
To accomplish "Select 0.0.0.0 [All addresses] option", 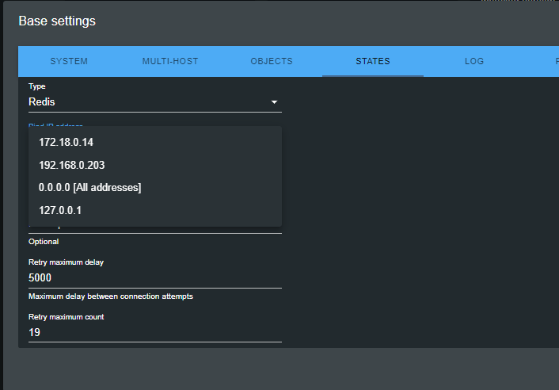I will tap(154, 188).
